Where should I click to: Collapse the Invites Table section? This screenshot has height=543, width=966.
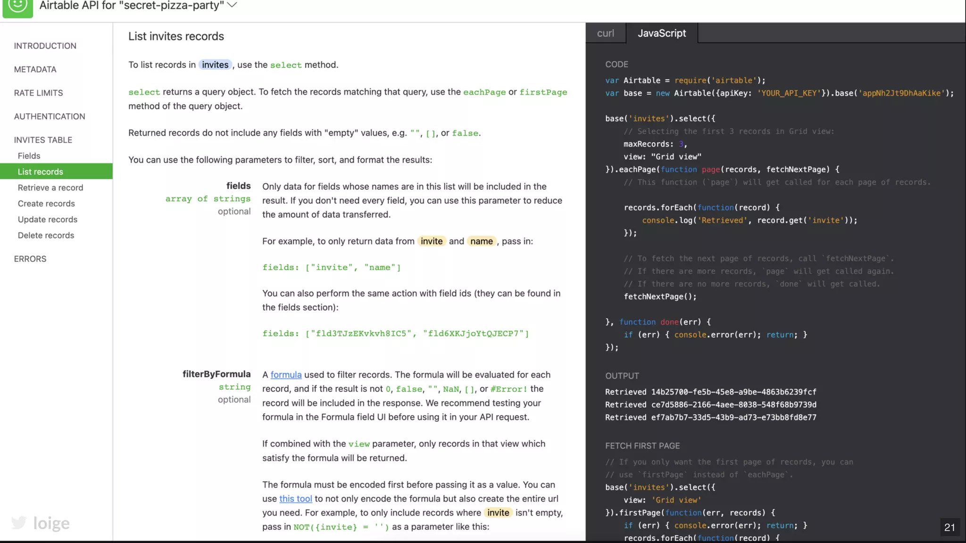(x=43, y=140)
